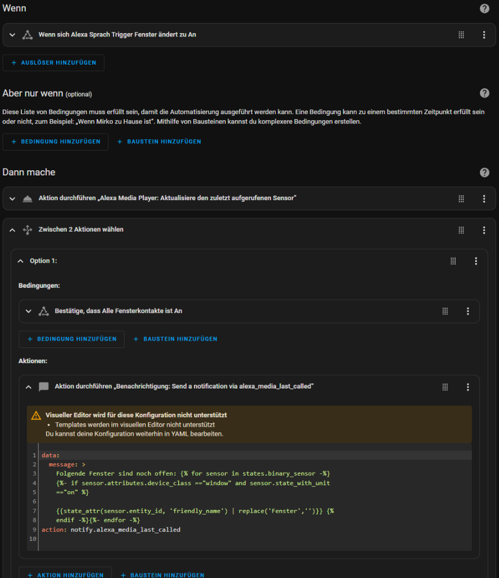499x578 pixels.
Task: Expand the Alexa Sprach Trigger card
Action: click(x=12, y=35)
